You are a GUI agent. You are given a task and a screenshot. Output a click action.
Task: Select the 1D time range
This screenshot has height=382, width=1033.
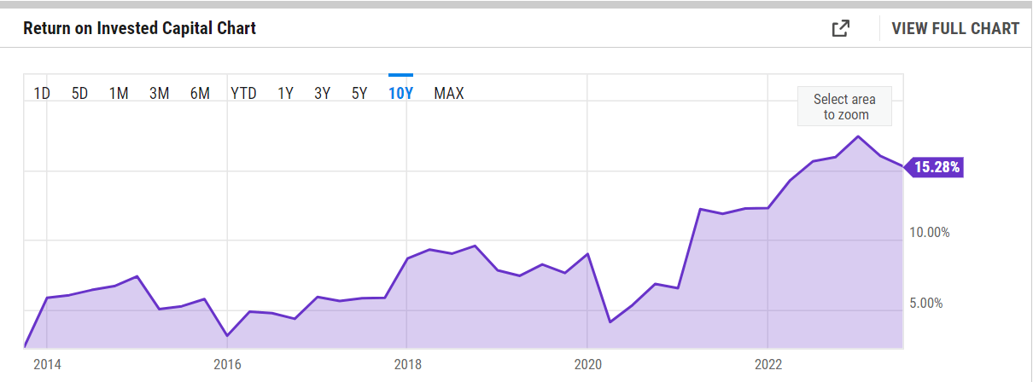[x=41, y=94]
